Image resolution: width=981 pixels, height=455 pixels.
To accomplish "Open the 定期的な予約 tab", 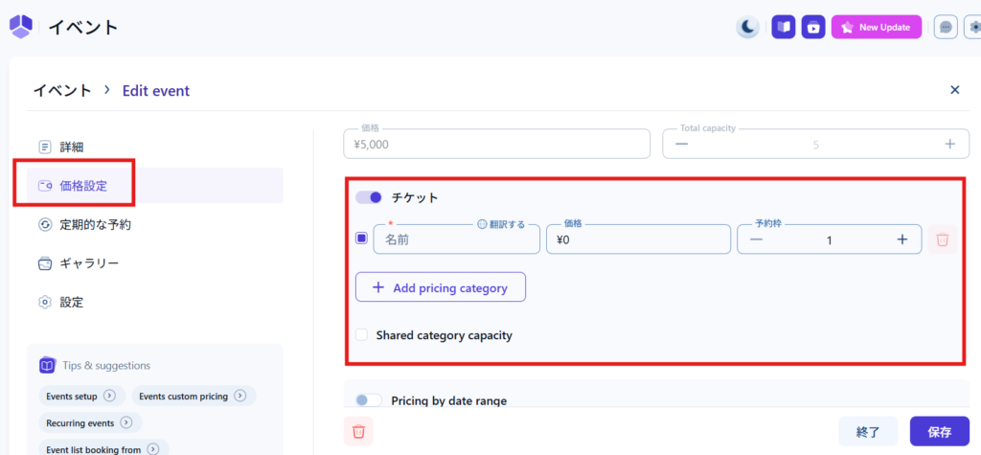I will [x=95, y=224].
